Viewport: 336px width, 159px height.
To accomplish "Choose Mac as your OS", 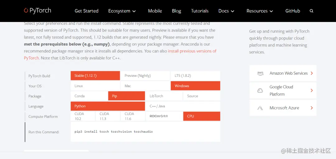I will [145, 86].
